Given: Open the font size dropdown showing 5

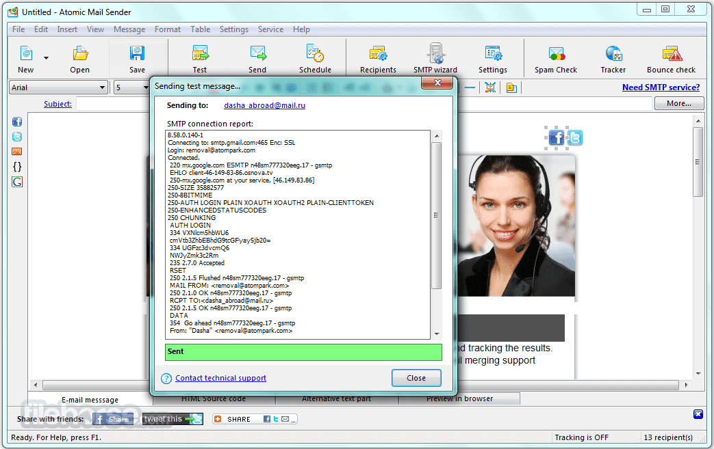Looking at the screenshot, I should tap(144, 87).
